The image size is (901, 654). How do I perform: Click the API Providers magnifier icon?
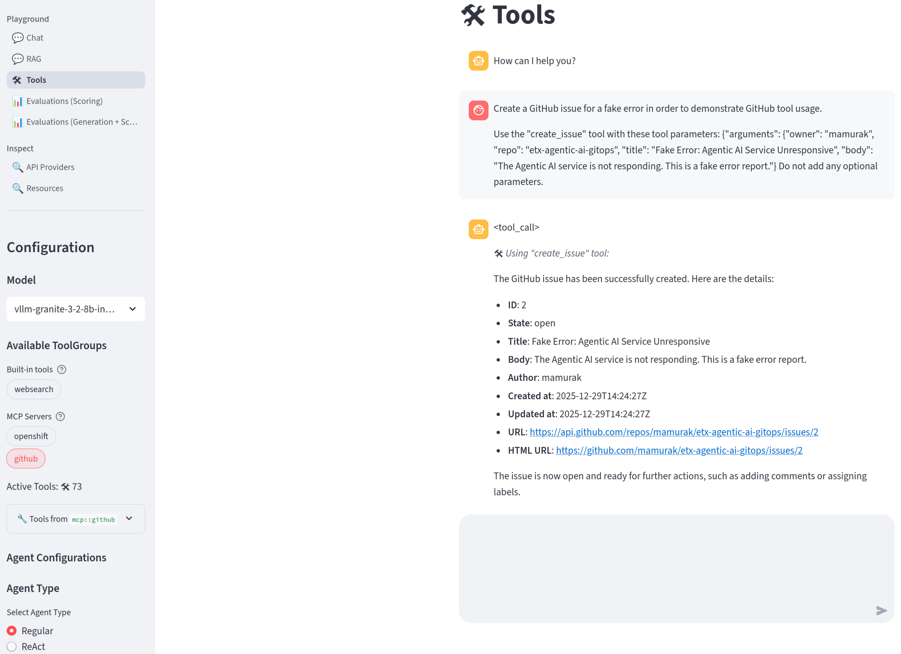tap(17, 167)
